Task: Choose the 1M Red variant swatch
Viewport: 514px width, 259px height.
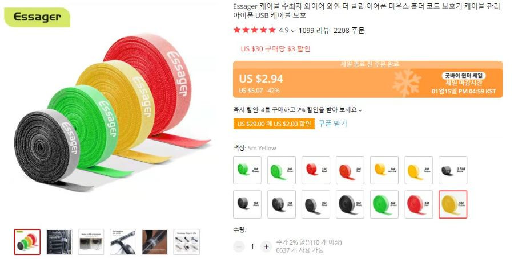Action: coord(316,170)
